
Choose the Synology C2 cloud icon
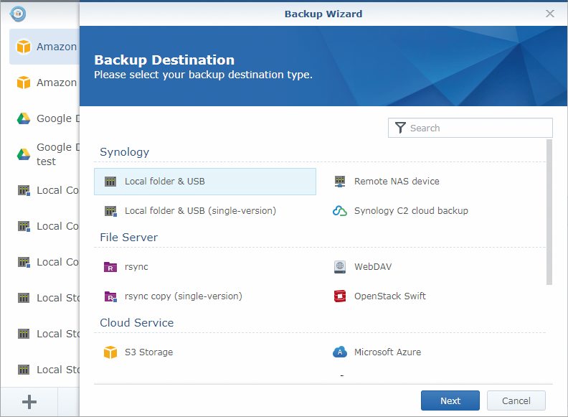click(x=340, y=211)
